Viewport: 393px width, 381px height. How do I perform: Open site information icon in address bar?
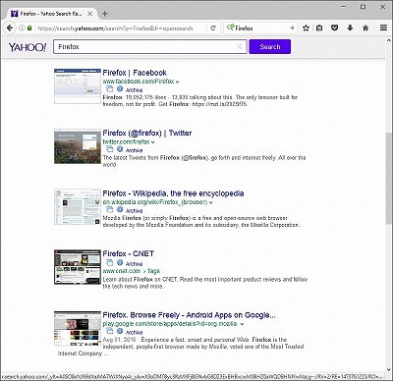pyautogui.click(x=22, y=28)
